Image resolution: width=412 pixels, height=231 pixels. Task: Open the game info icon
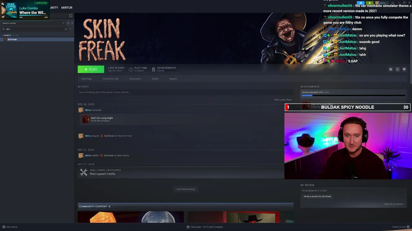[x=398, y=69]
